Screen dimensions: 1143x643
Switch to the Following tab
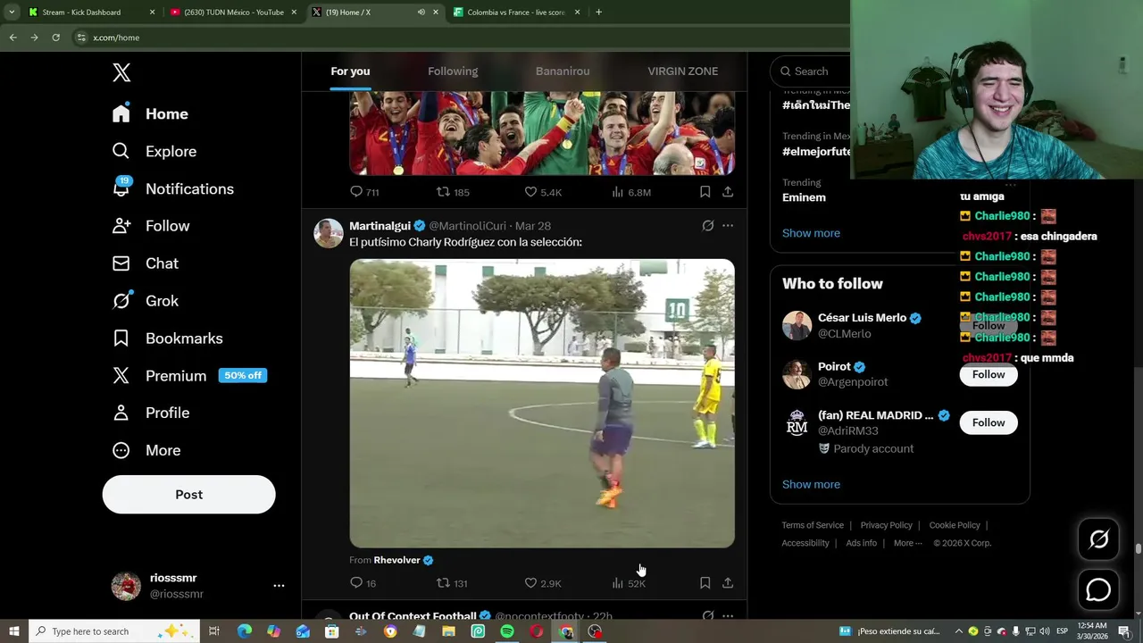pyautogui.click(x=453, y=71)
